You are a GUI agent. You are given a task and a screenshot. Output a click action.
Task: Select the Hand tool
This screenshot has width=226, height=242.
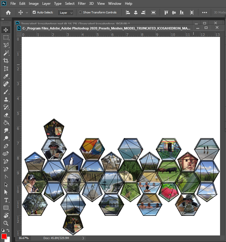pyautogui.click(x=6, y=216)
